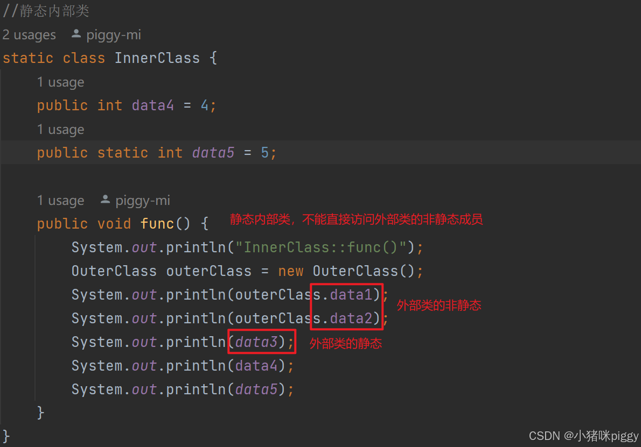Click data3 in the println call

pos(256,342)
